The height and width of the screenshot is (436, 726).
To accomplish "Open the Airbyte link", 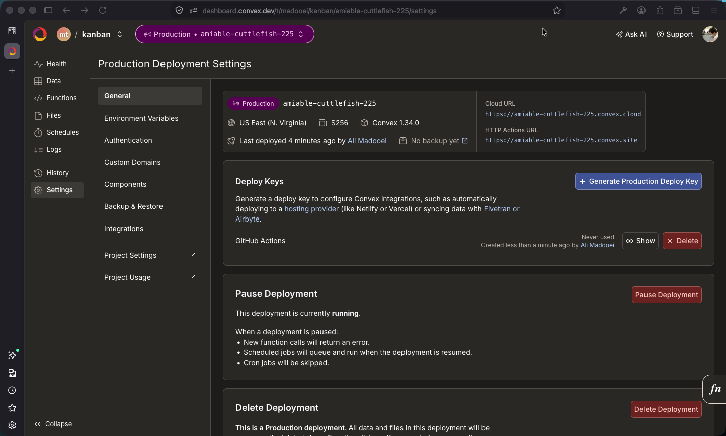I will click(247, 219).
